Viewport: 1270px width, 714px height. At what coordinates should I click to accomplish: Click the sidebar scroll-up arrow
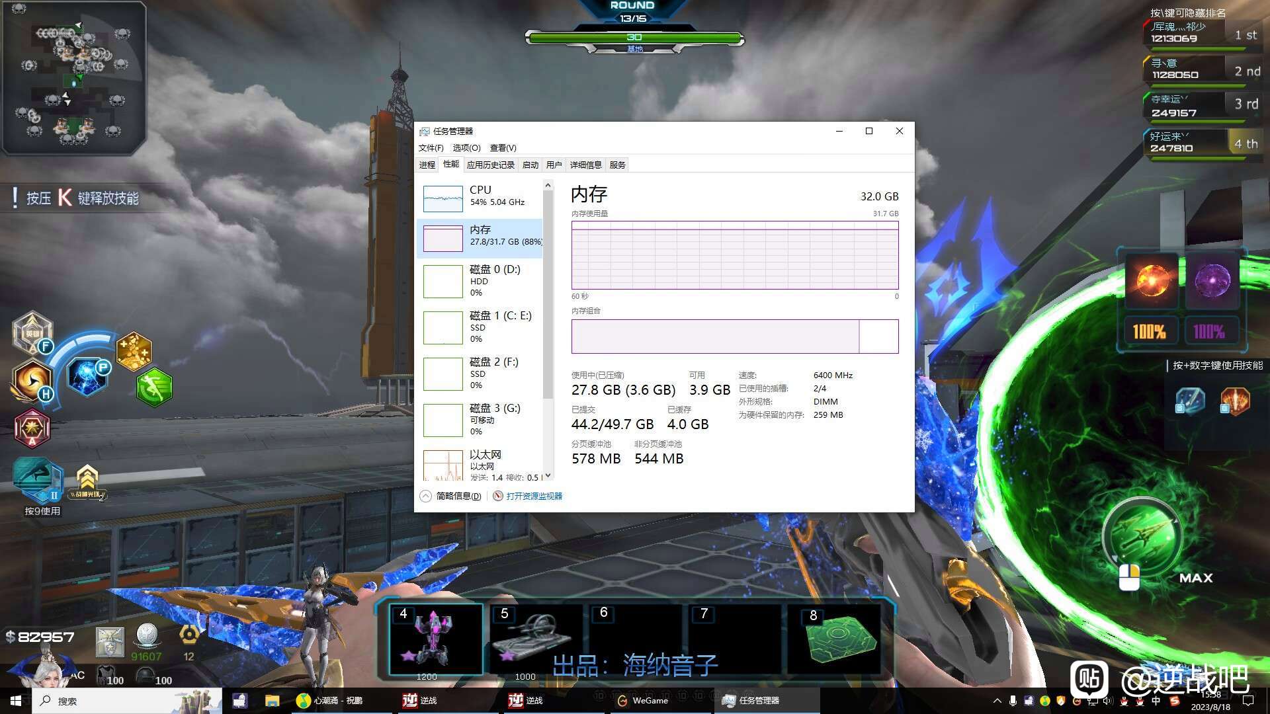[548, 186]
